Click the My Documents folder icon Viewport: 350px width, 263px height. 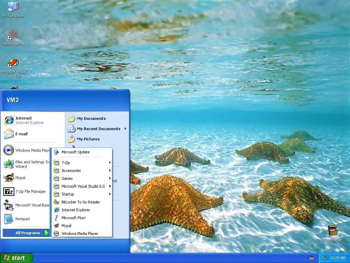(72, 118)
